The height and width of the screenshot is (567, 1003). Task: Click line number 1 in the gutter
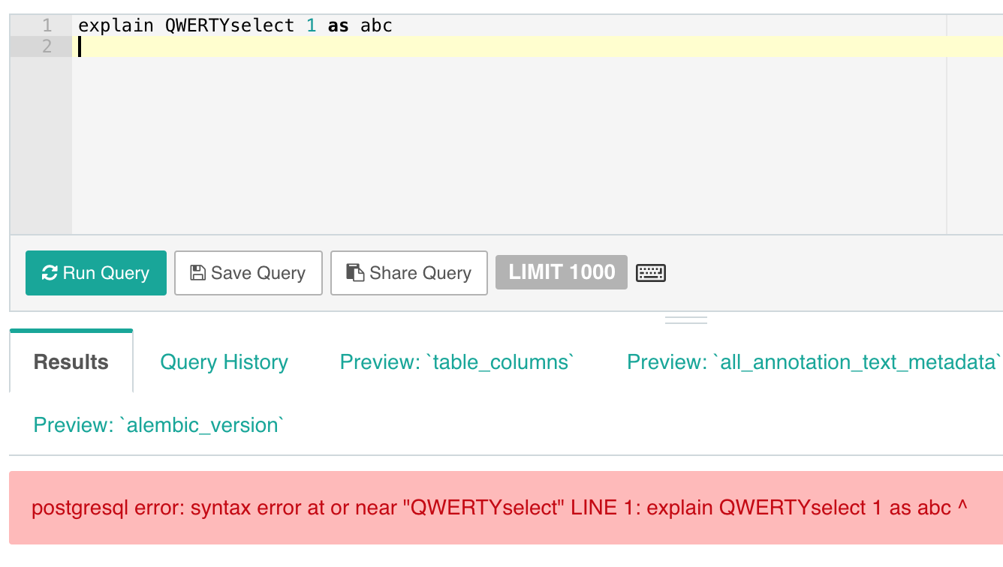[x=47, y=25]
